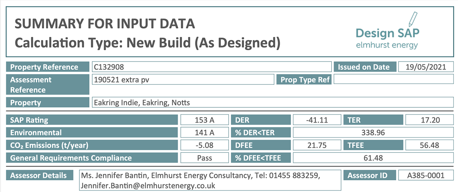Click the empty Prop Type Ref field
458x192 pixels.
pyautogui.click(x=394, y=79)
